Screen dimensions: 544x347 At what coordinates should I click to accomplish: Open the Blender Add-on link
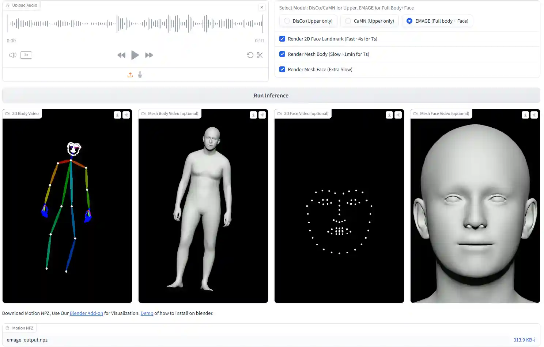(x=86, y=313)
